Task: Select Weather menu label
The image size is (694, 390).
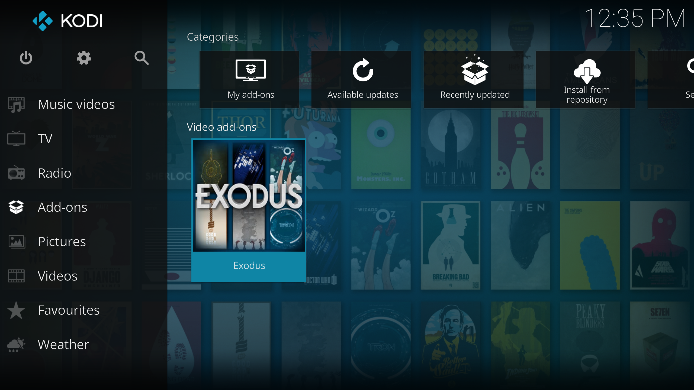Action: point(63,344)
